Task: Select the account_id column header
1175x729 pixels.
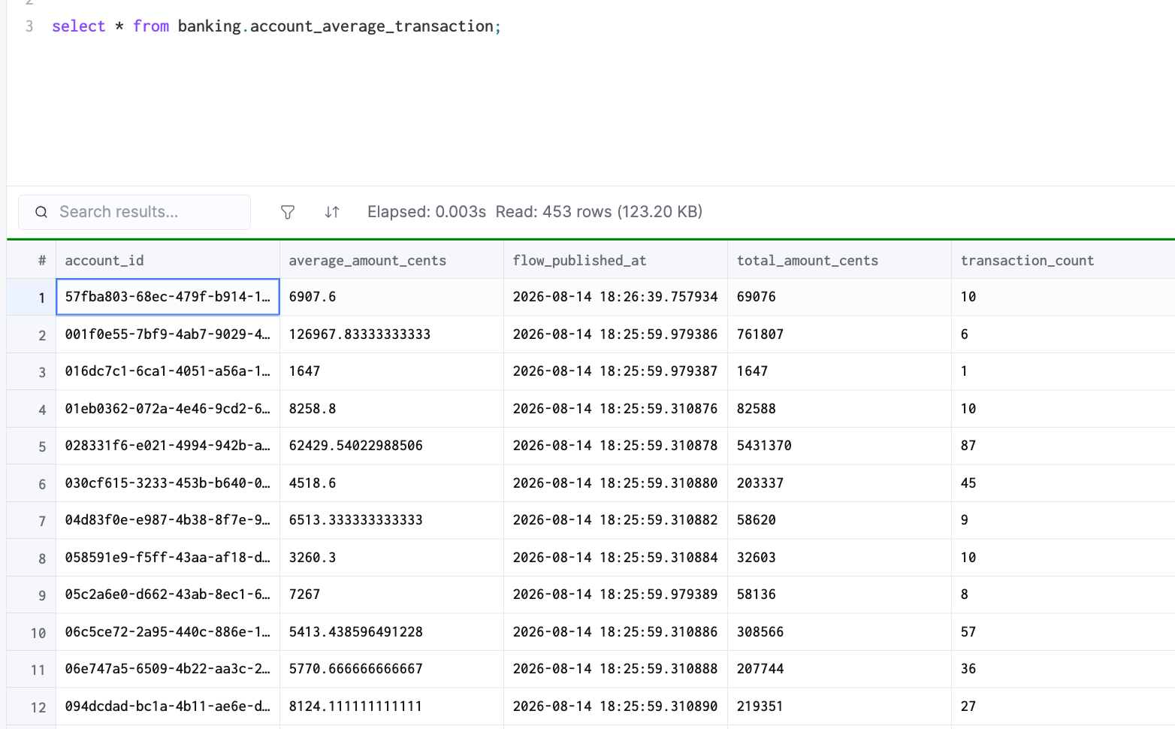Action: (x=168, y=260)
